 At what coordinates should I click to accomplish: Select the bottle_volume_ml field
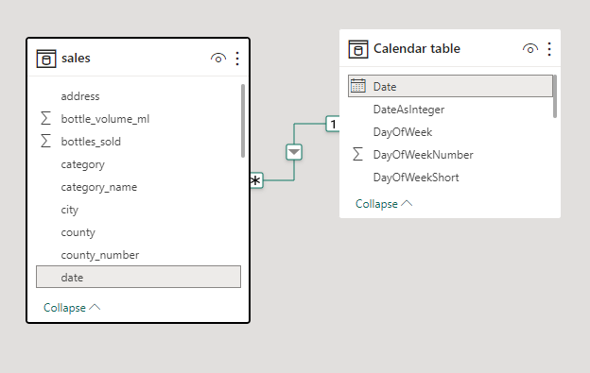pos(138,119)
